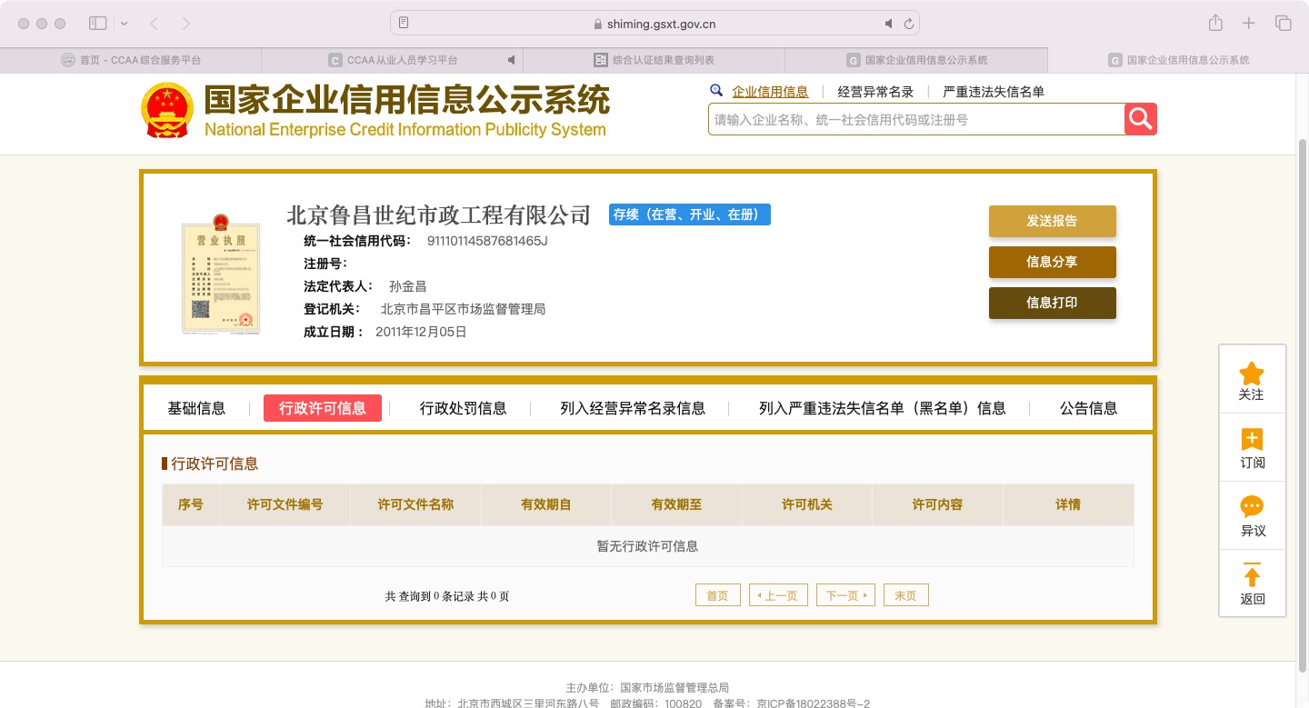Click the 许可机关 column header

click(x=807, y=504)
